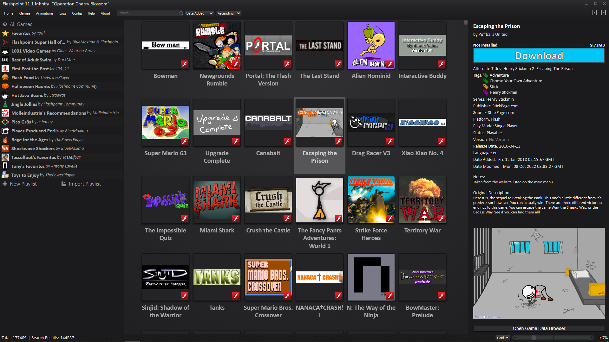Click the Halloween Haunts playlist icon
Viewport: 609px width, 342px height.
click(5, 86)
